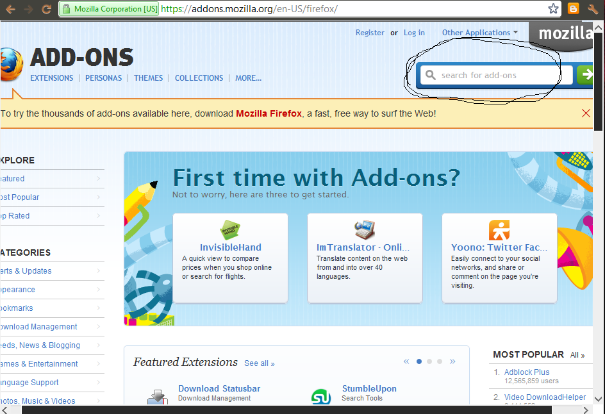Select the third featured carousel dot
The height and width of the screenshot is (414, 605).
click(x=440, y=361)
